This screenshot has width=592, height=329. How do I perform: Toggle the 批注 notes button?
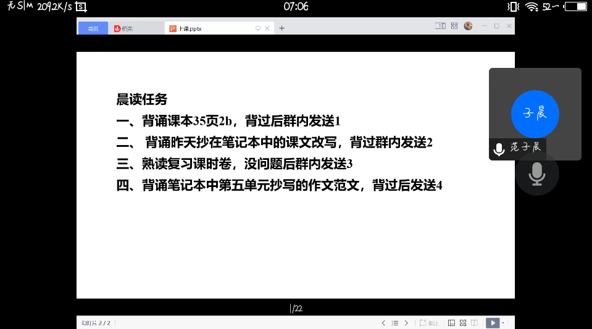429,323
